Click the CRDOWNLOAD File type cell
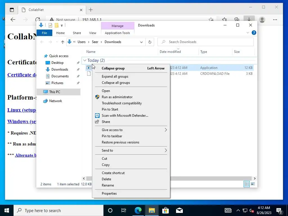 (x=215, y=74)
